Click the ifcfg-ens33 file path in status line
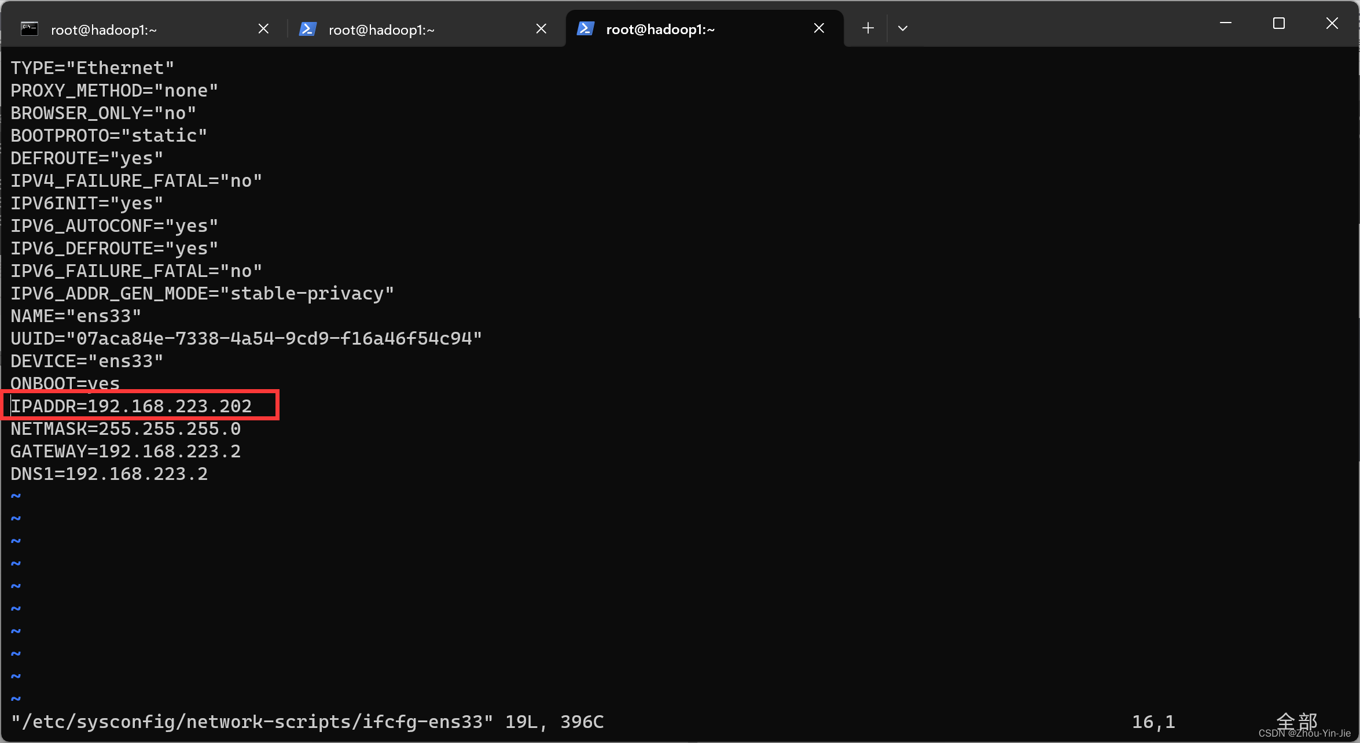The width and height of the screenshot is (1360, 743). click(x=252, y=722)
